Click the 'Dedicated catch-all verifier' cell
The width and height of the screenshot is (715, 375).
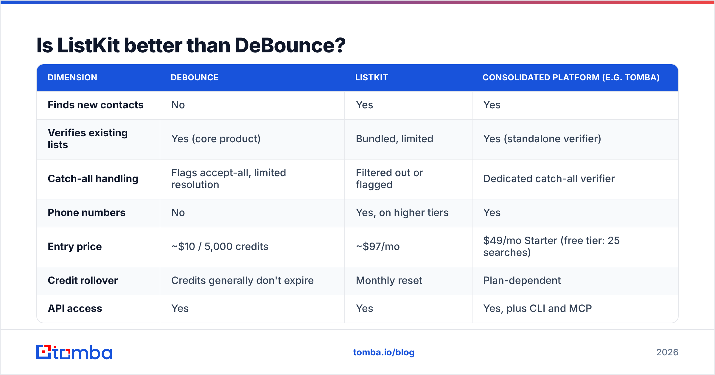[549, 179]
